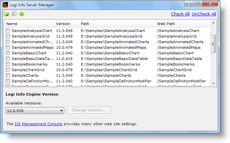
Task: Click version 11.0.416 of SampleBasicDataTable
Action: point(64,59)
